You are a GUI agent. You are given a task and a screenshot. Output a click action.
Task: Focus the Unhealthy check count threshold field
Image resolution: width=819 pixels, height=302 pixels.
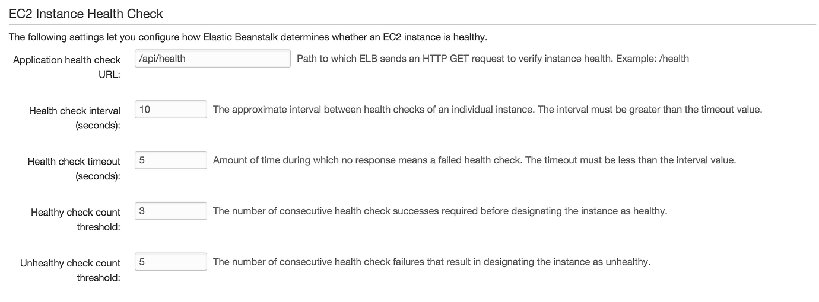(171, 262)
